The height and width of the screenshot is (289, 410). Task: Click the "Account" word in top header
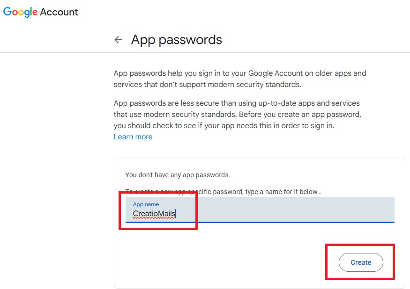pos(59,12)
